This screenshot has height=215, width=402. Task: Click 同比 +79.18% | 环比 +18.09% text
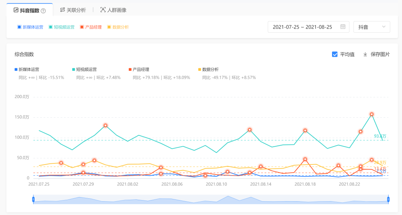tap(161, 78)
